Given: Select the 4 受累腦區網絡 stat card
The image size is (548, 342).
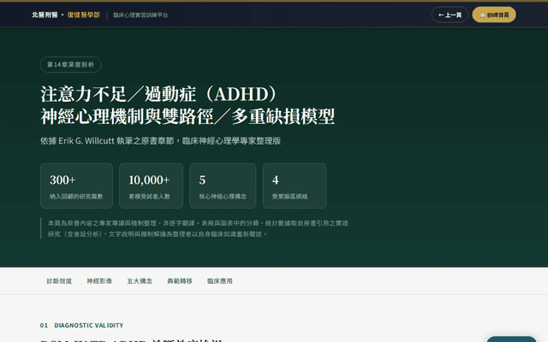Looking at the screenshot, I should pos(295,186).
